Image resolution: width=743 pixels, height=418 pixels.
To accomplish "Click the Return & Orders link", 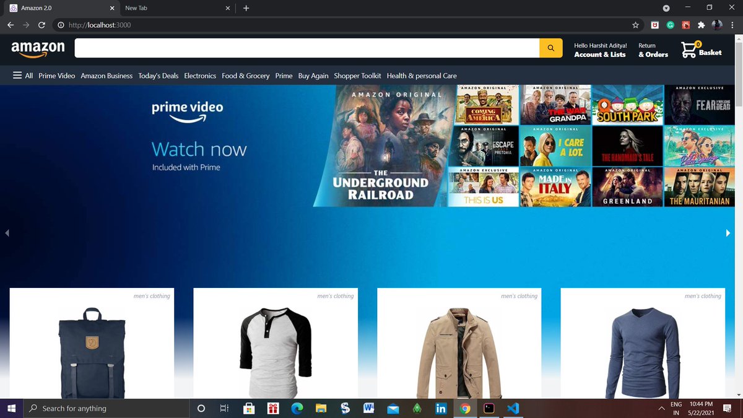I will [653, 49].
